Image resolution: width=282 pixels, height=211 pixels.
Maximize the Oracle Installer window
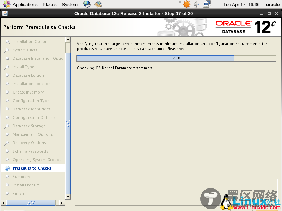point(269,13)
